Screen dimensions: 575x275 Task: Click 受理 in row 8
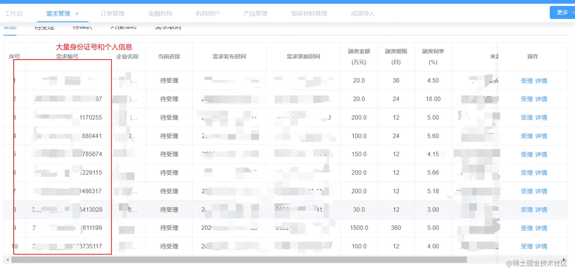(527, 210)
